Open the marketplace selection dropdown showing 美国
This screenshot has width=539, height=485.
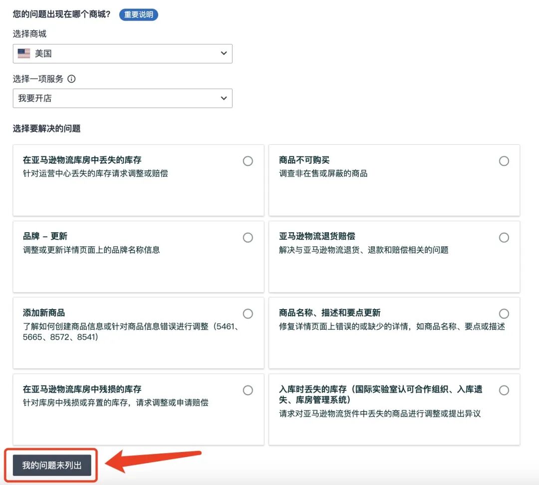pos(122,53)
